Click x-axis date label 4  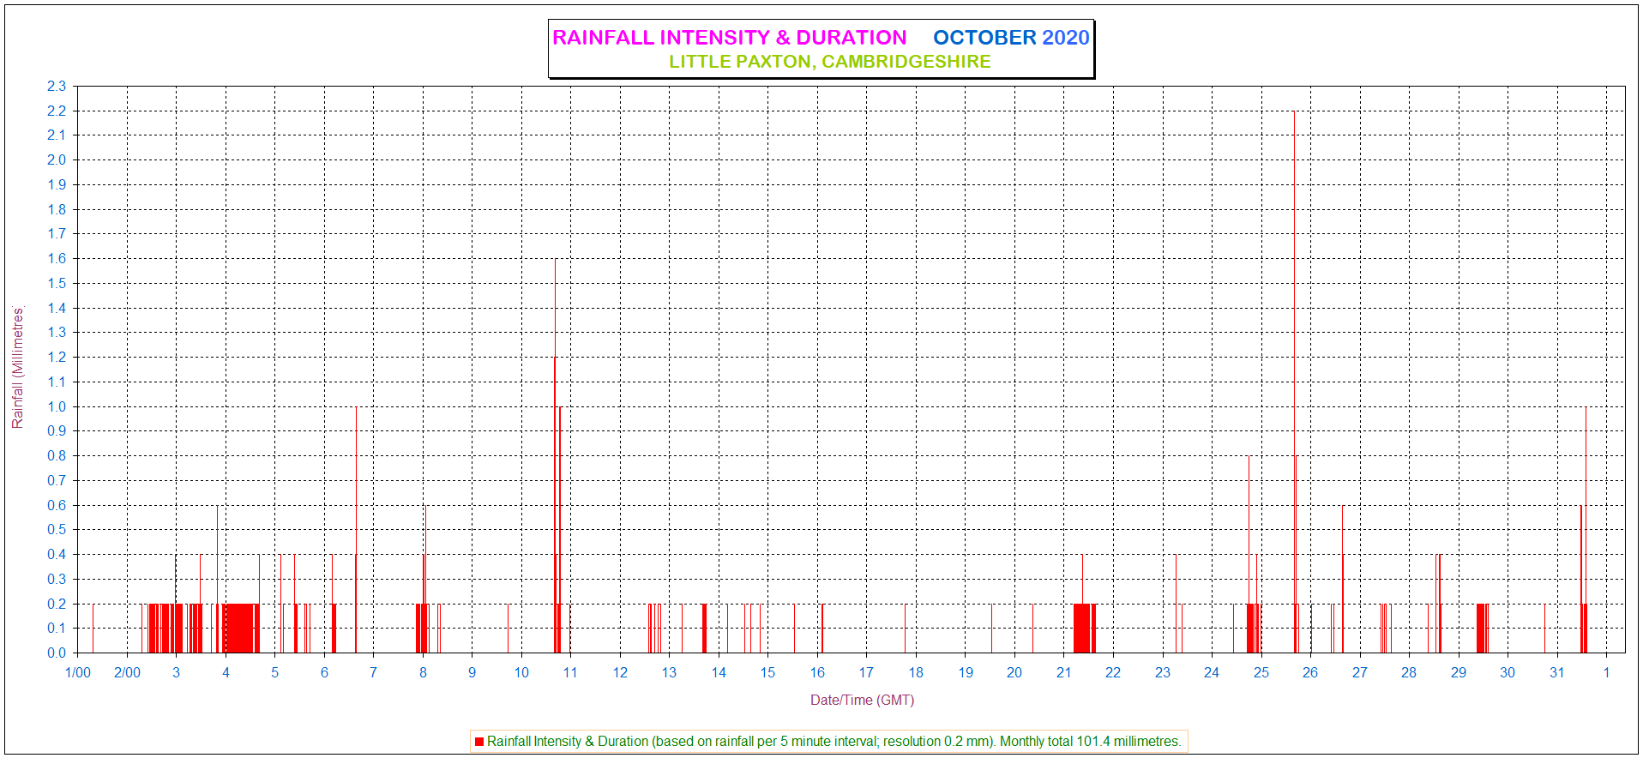[226, 673]
